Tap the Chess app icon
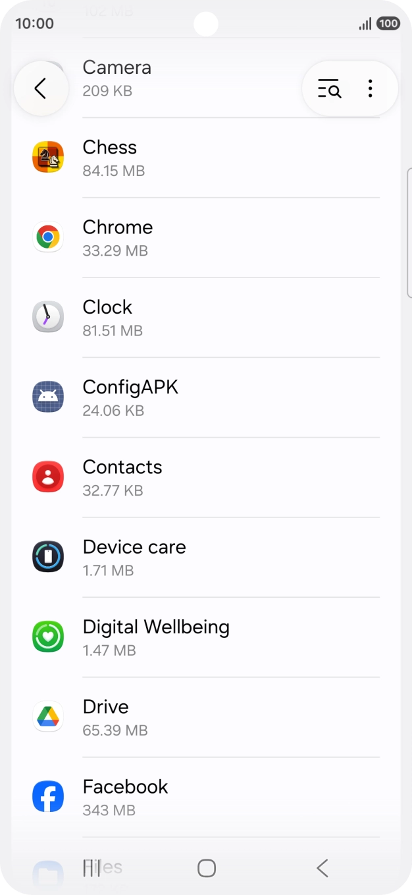The image size is (412, 895). pos(48,156)
